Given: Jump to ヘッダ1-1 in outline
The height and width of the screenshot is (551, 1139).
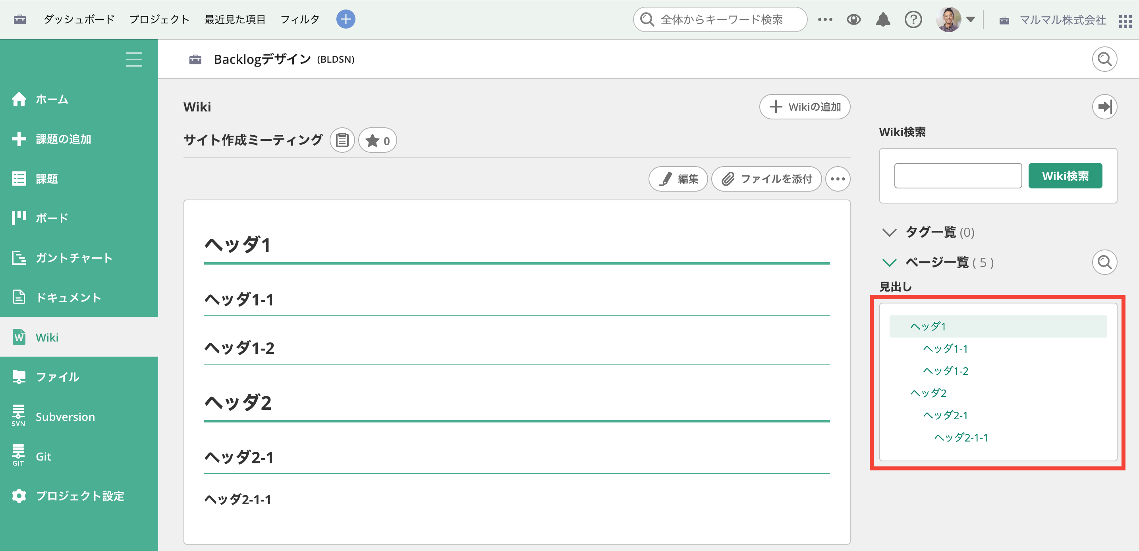Looking at the screenshot, I should pos(946,349).
